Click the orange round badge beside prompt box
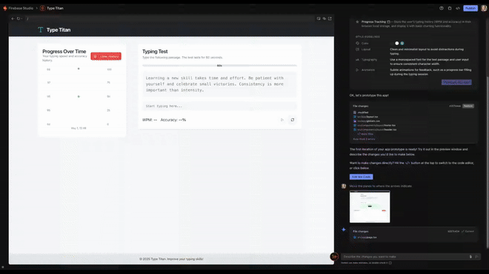 pos(334,256)
